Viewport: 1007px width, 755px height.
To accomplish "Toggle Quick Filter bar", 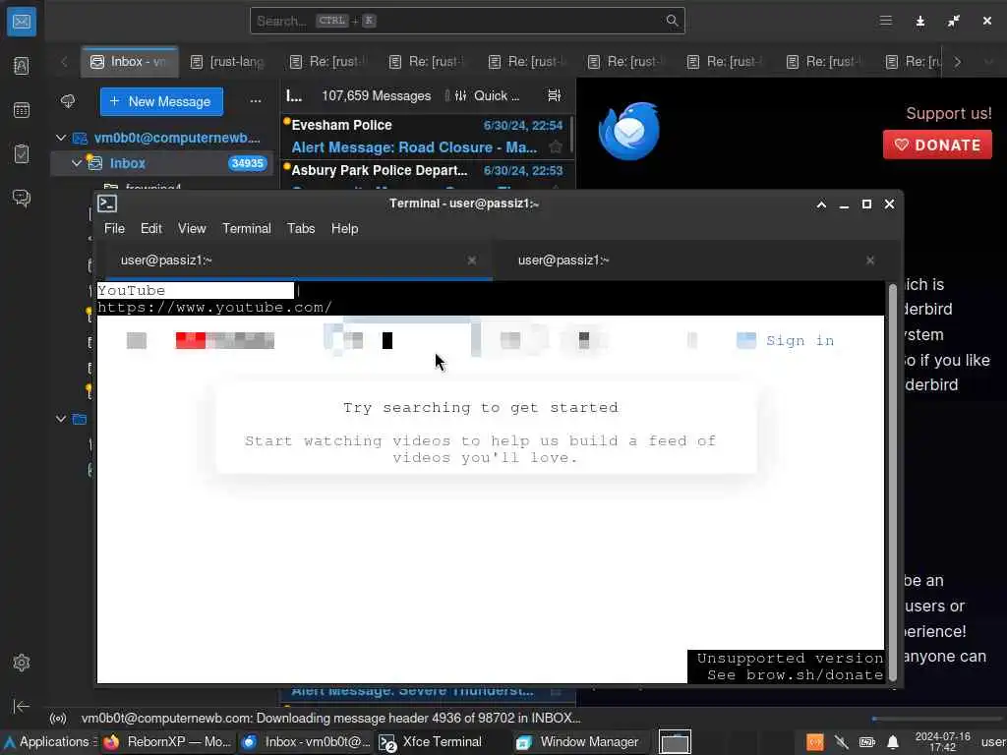I will coord(487,95).
